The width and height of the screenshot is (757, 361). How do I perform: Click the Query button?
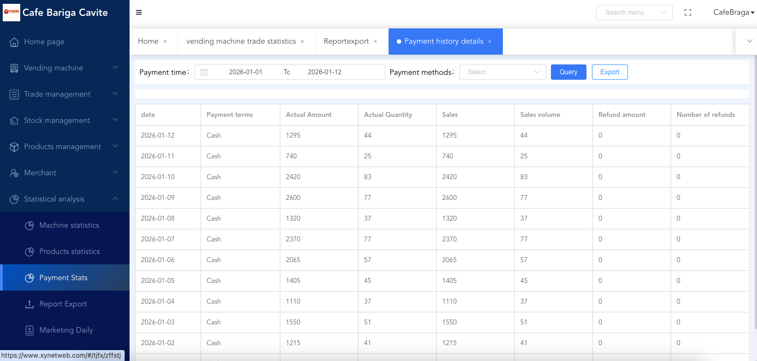568,72
